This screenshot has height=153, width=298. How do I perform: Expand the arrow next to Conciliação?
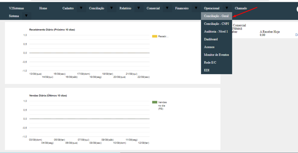point(111,8)
